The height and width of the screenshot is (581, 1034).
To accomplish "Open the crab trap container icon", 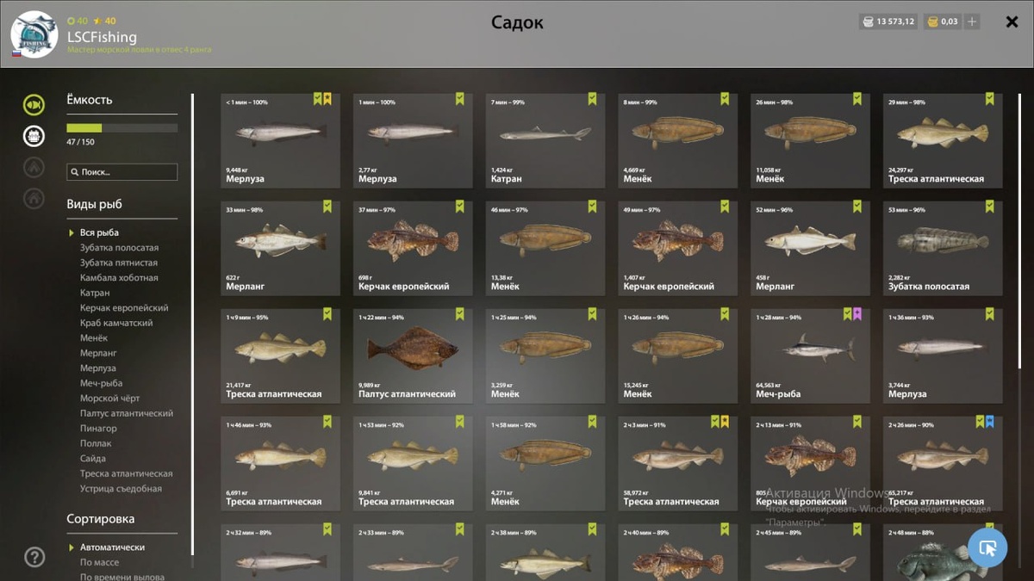I will coord(34,136).
